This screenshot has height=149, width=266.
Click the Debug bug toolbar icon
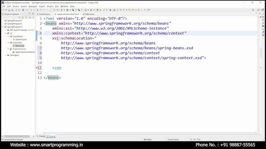pos(62,10)
